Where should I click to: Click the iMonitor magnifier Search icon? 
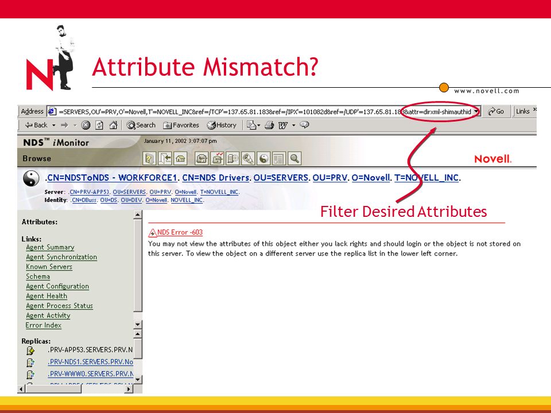point(294,159)
